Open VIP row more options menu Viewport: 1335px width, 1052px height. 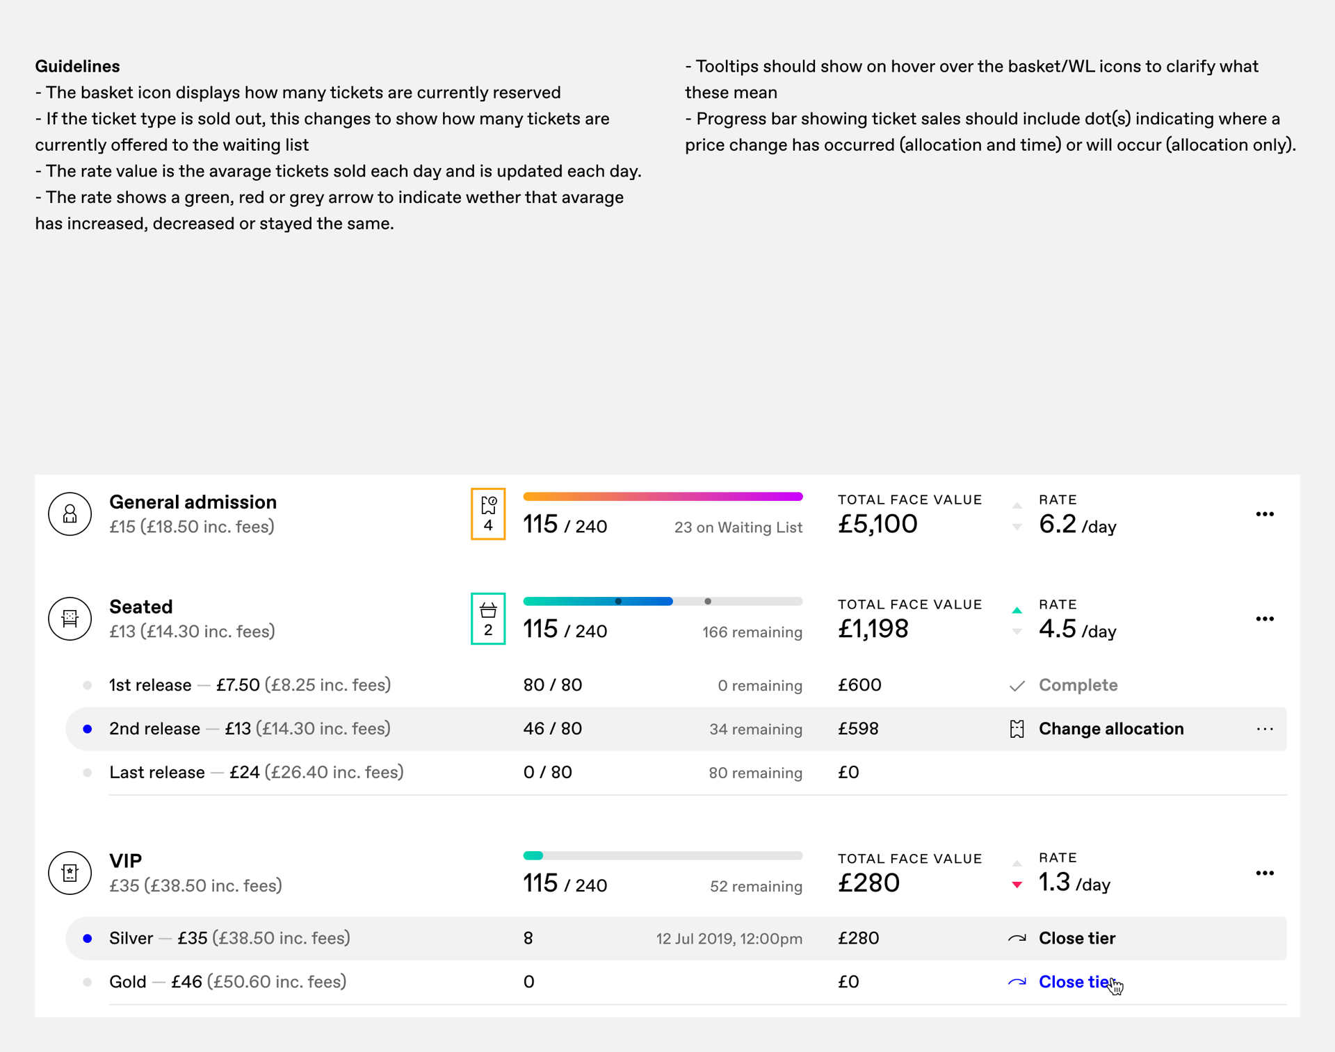click(x=1265, y=873)
